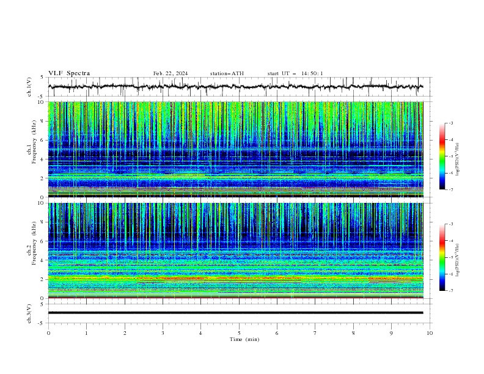Click the "station=ATH" header label

click(x=227, y=73)
